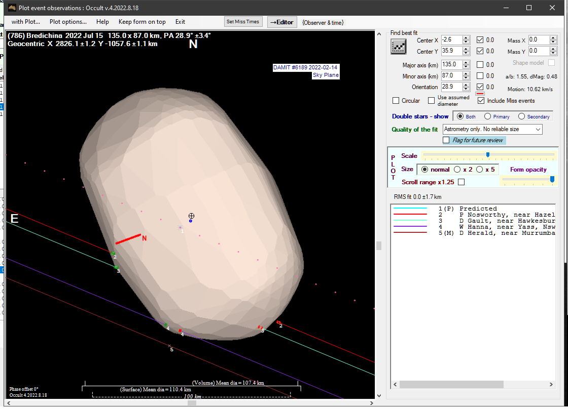This screenshot has height=410, width=568.
Task: Click the Orientation input field
Action: pyautogui.click(x=452, y=87)
